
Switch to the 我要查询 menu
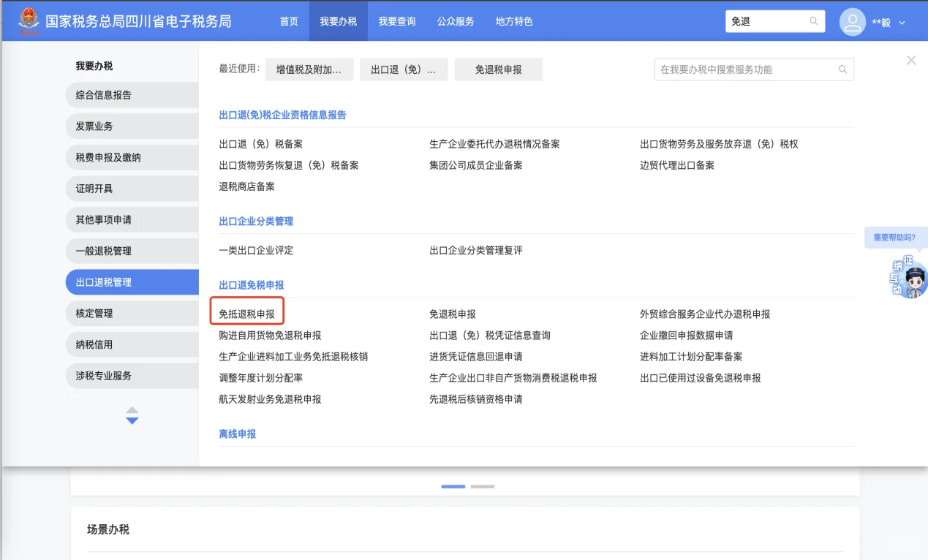(x=396, y=21)
